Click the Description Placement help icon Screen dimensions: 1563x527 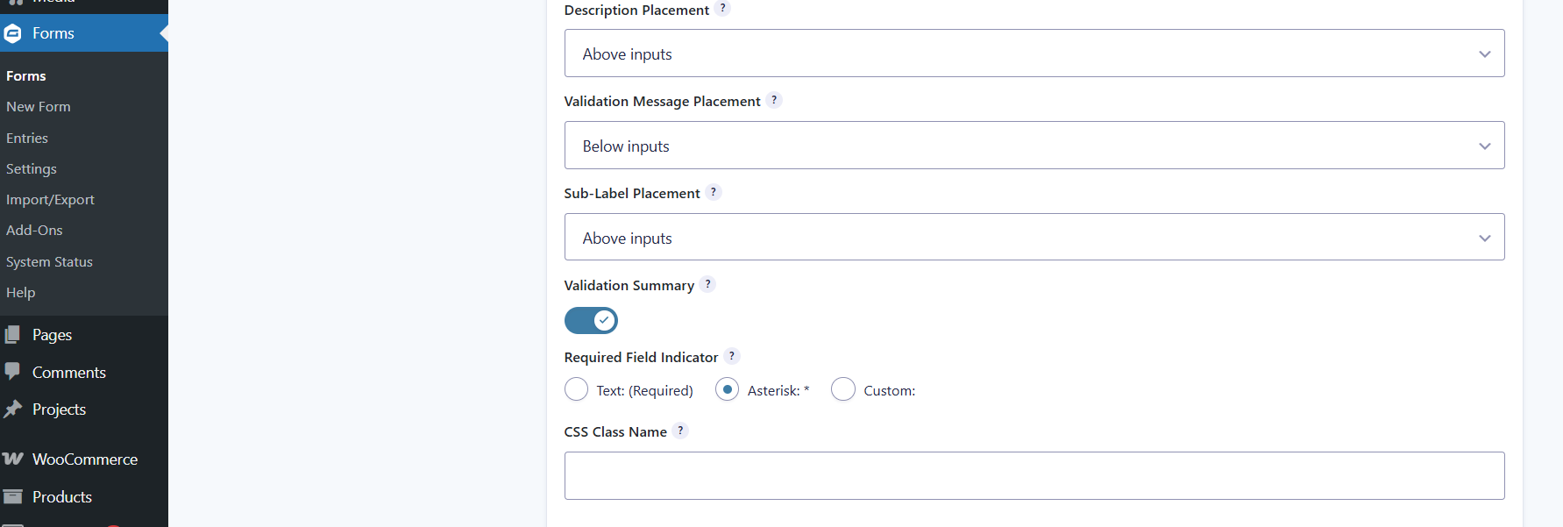point(722,9)
